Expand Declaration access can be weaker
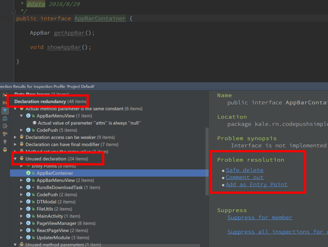This screenshot has width=328, height=247. click(x=15, y=137)
